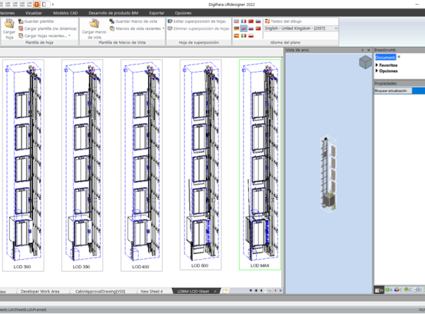
Task: Open the properties panel tab icon
Action: (379, 290)
